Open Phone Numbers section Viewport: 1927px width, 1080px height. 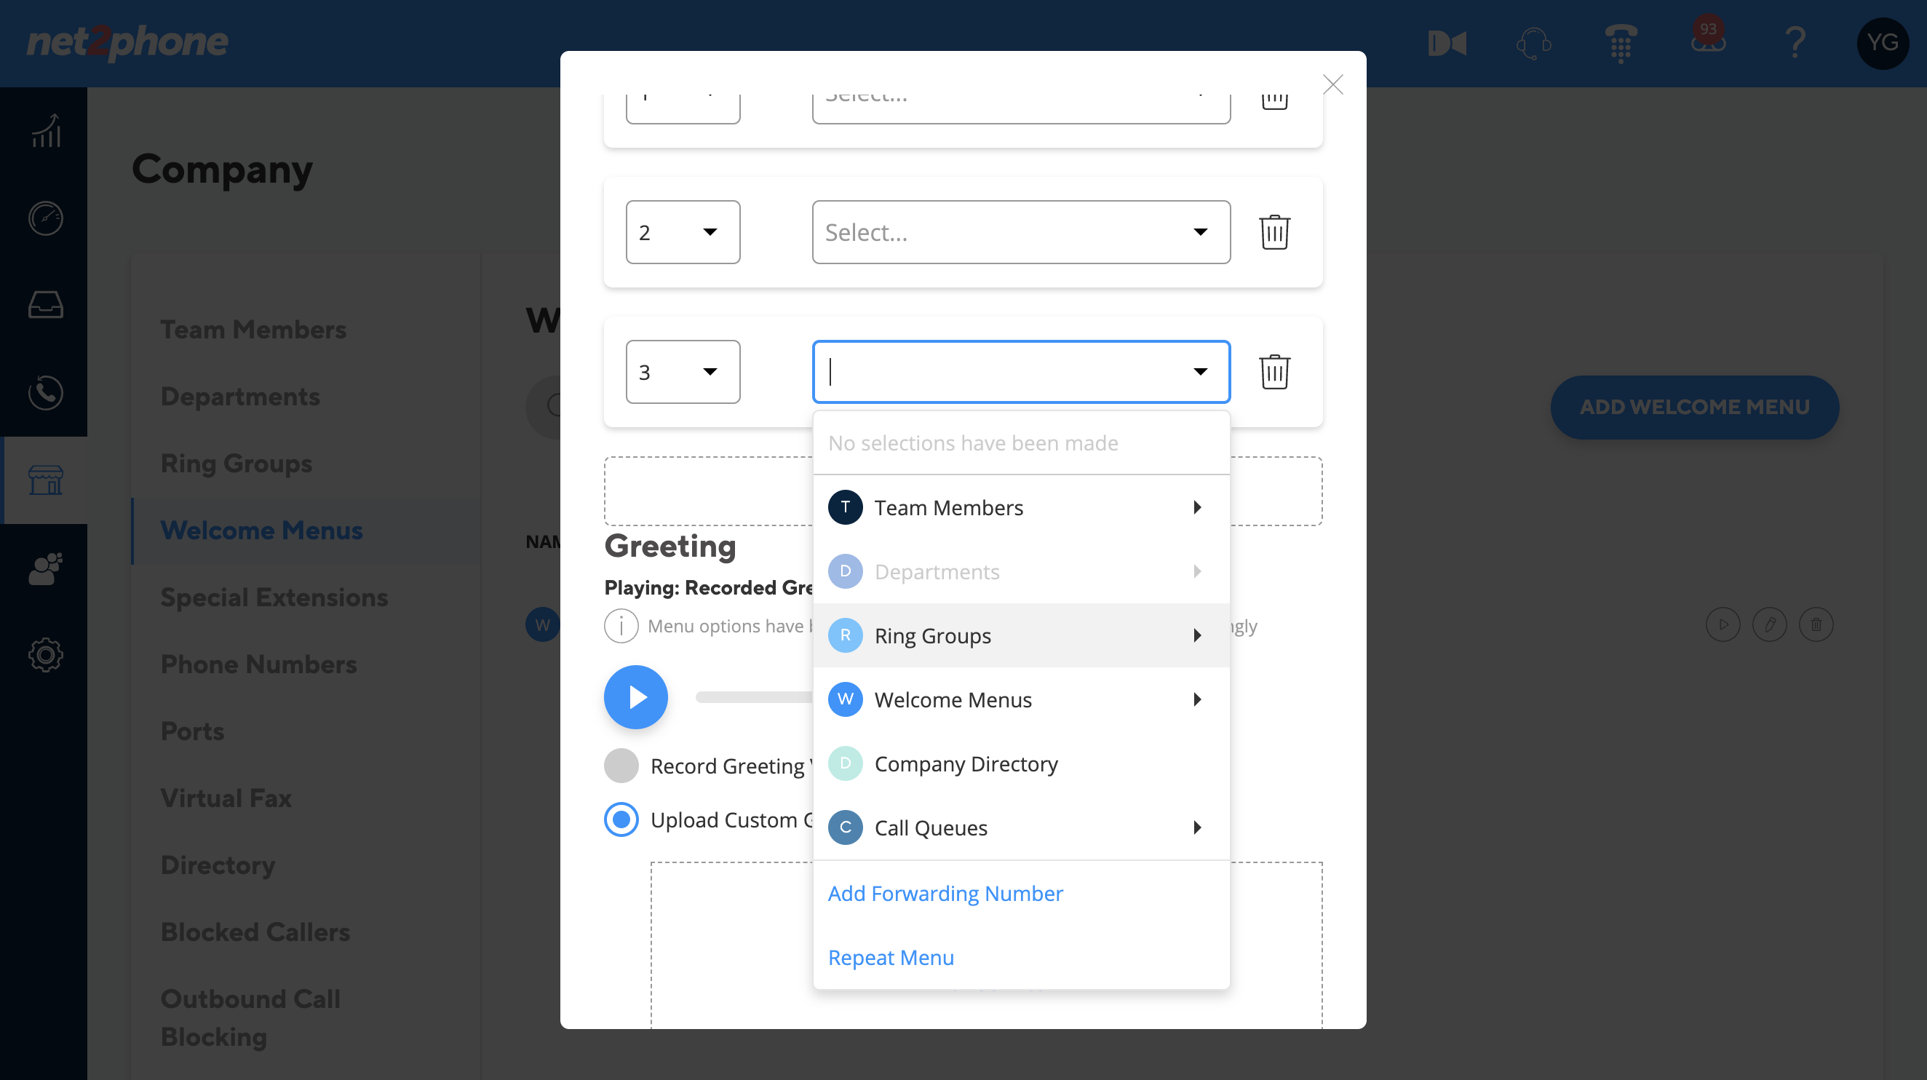pyautogui.click(x=259, y=664)
